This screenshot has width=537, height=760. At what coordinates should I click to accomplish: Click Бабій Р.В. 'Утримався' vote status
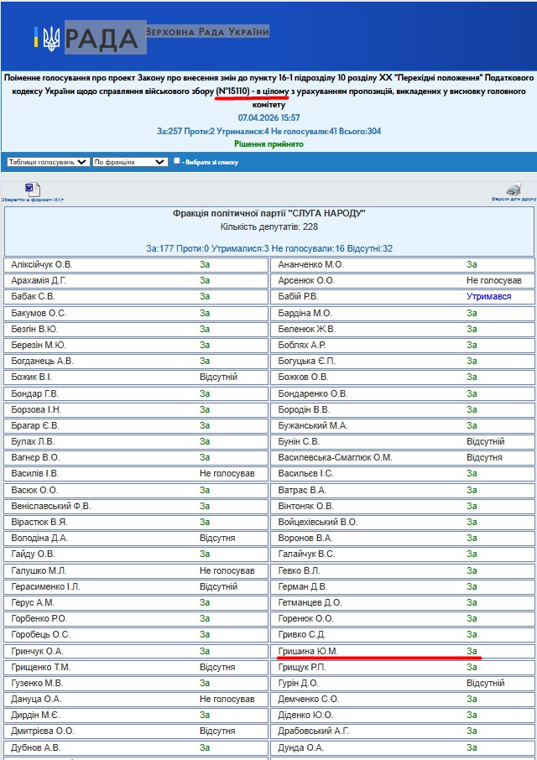pyautogui.click(x=488, y=297)
